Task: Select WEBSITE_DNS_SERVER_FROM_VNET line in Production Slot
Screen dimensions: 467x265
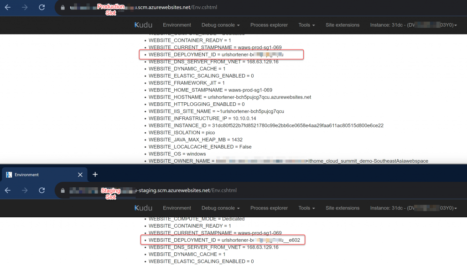Action: [213, 62]
